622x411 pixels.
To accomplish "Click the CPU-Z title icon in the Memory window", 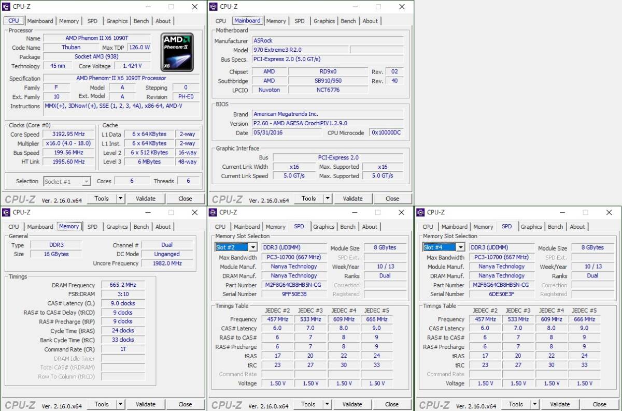I will click(x=6, y=212).
